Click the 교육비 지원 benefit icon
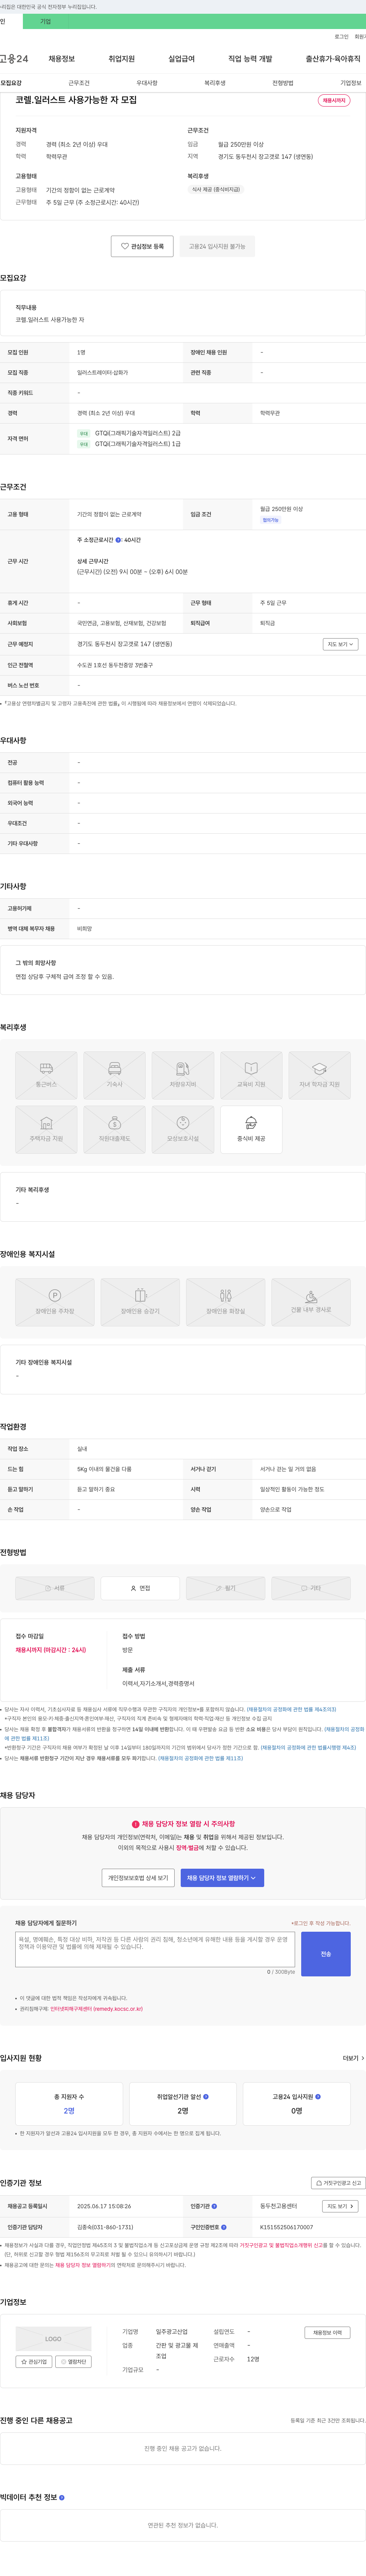 [251, 1075]
